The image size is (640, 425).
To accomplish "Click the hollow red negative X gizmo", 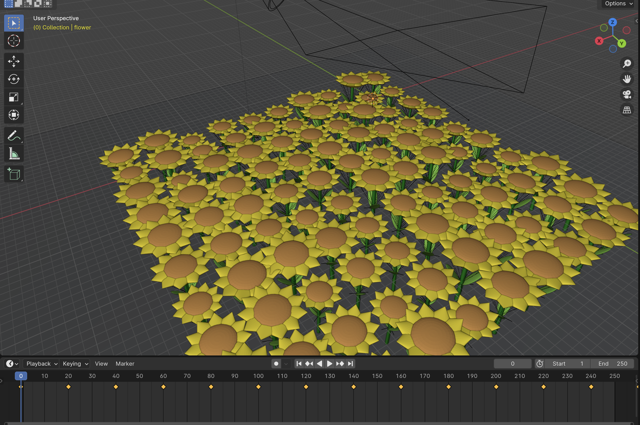I will tap(626, 30).
